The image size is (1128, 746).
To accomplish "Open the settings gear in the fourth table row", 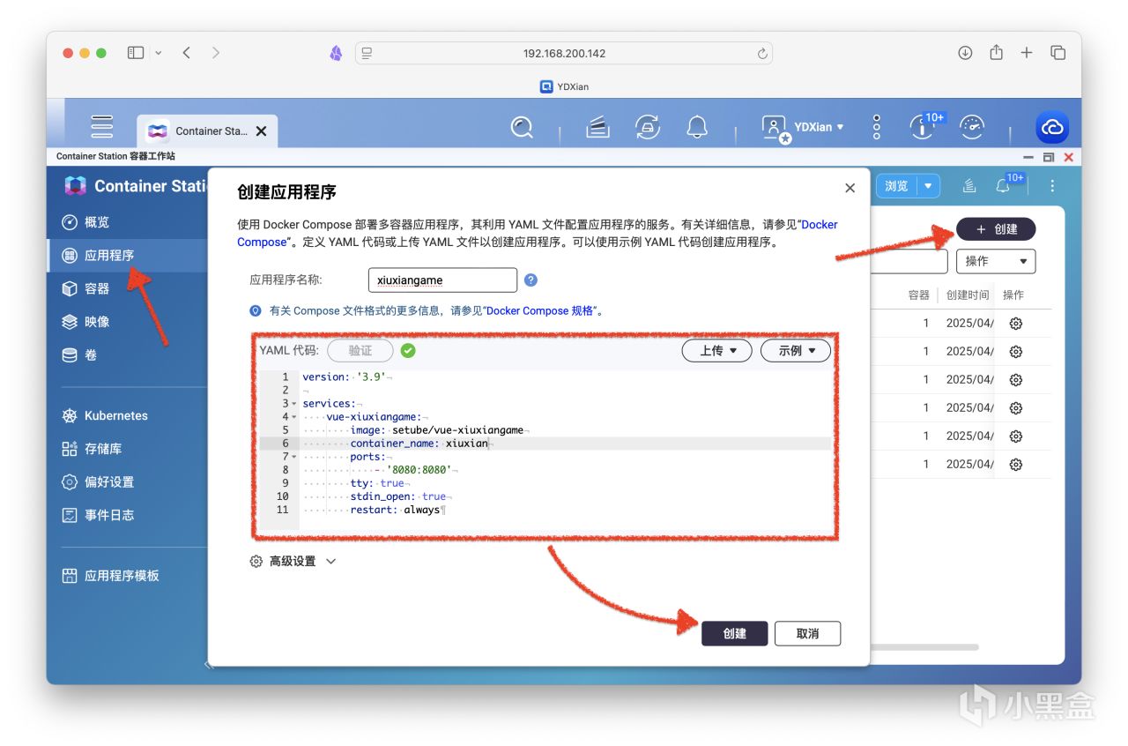I will point(1015,408).
